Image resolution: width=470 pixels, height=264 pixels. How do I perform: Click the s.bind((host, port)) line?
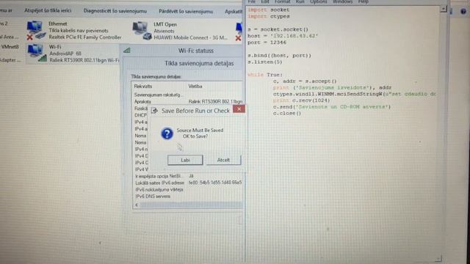tap(279, 56)
